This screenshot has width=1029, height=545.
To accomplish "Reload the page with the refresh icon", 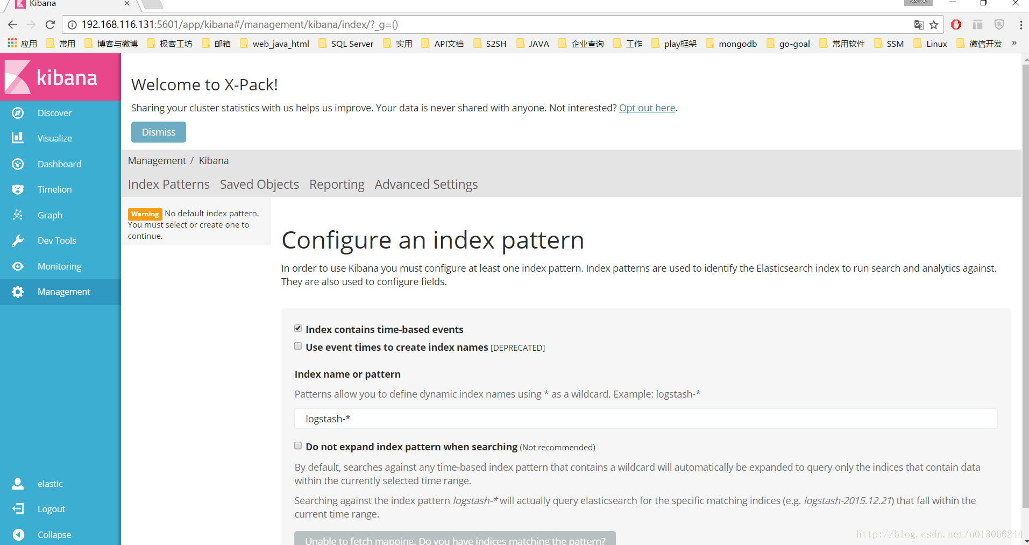I will [x=50, y=25].
